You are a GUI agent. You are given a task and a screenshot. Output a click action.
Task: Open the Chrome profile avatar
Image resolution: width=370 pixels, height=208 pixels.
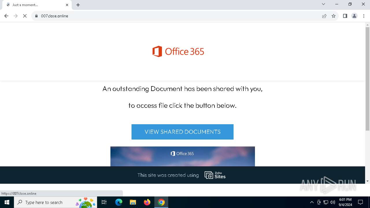pos(354,16)
